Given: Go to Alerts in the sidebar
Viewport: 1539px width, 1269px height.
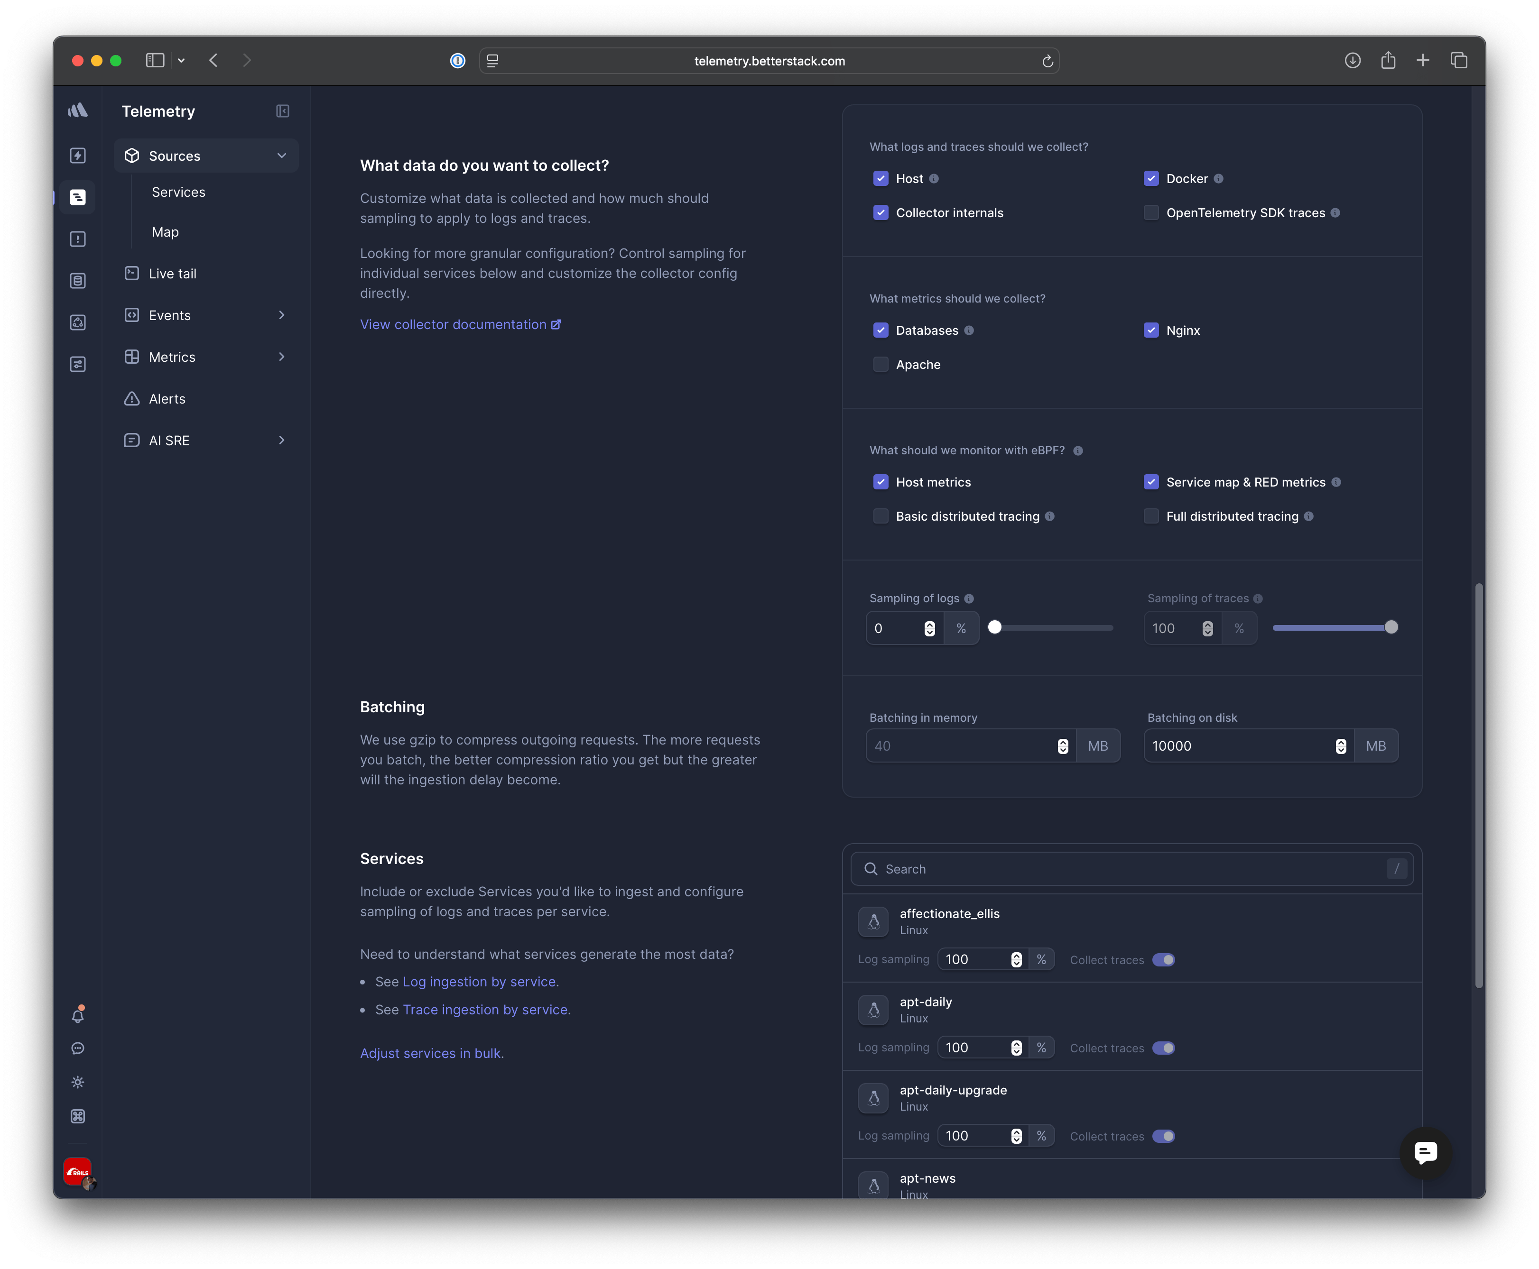Looking at the screenshot, I should (167, 398).
